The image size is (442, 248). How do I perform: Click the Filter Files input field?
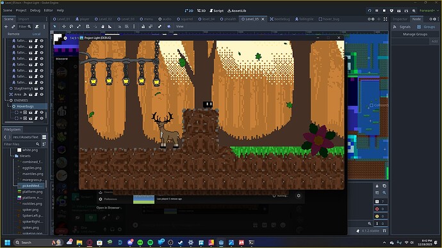pos(21,144)
